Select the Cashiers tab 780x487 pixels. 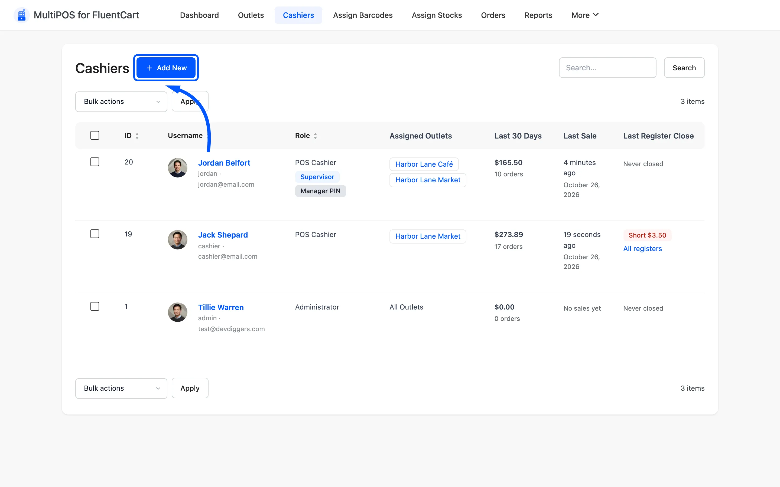[298, 15]
